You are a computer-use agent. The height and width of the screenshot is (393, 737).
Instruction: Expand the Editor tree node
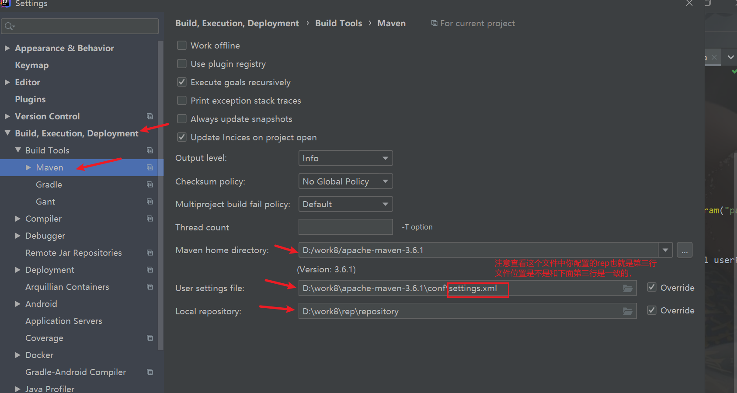(7, 82)
